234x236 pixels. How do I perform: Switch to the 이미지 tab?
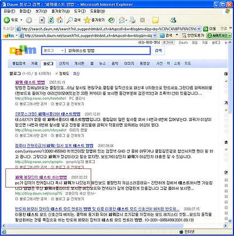click(129, 63)
